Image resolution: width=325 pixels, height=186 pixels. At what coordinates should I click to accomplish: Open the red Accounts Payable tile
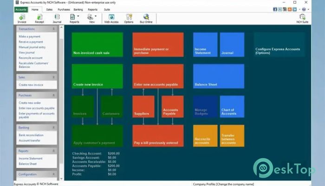[x=173, y=106]
